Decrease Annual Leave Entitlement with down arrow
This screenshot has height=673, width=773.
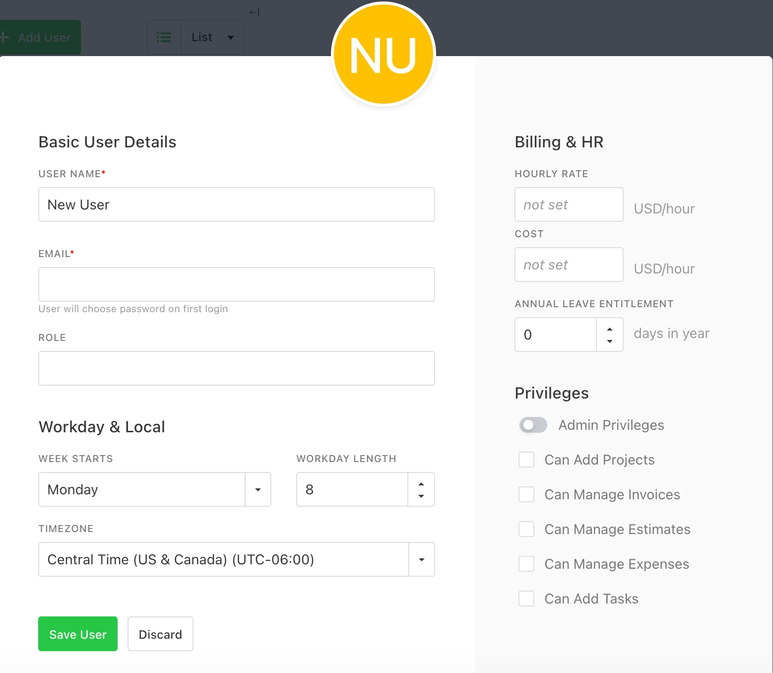[610, 341]
